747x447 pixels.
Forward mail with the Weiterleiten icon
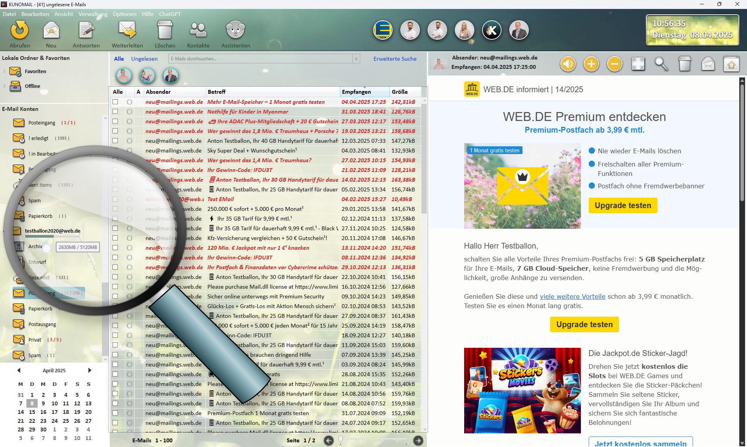pos(127,30)
